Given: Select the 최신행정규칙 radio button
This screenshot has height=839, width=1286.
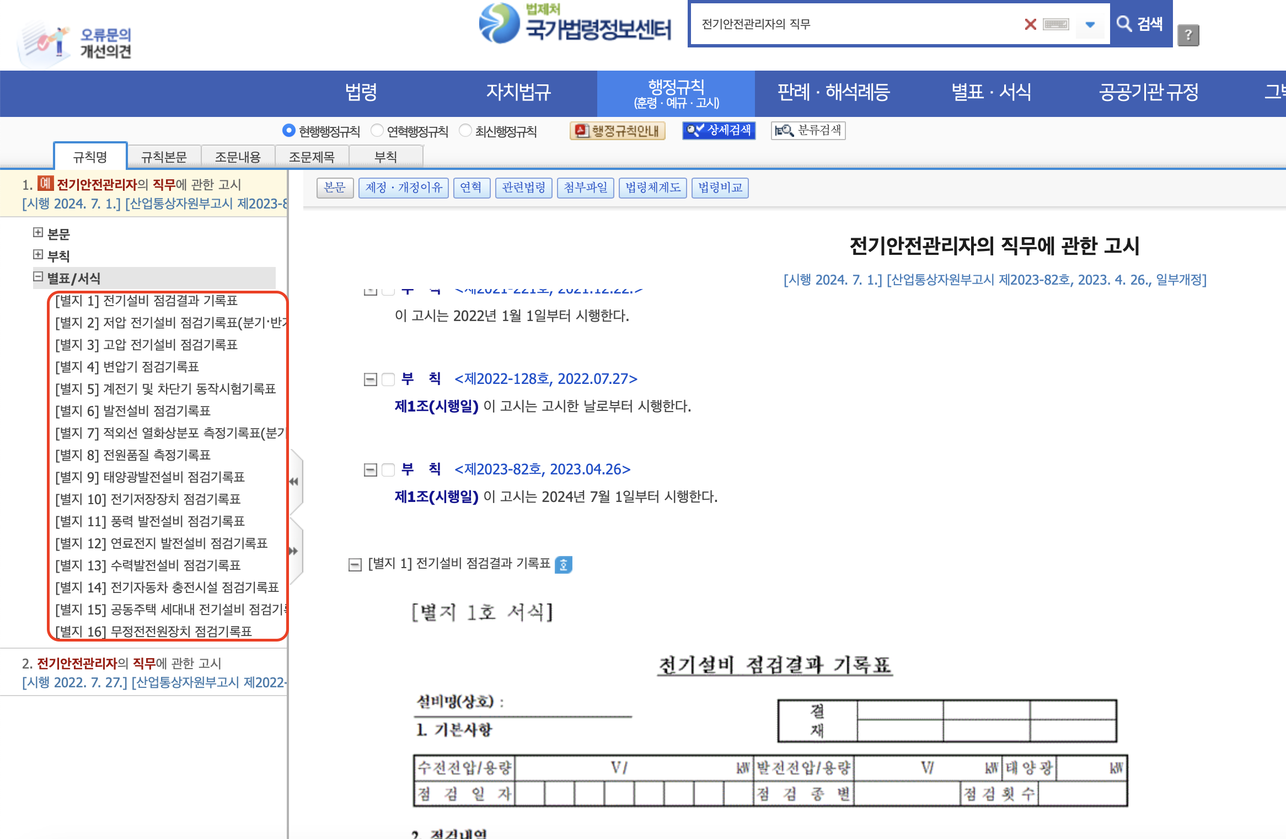Looking at the screenshot, I should click(465, 131).
